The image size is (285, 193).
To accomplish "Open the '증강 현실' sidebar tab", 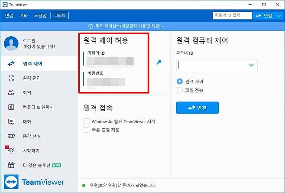I will [39, 136].
